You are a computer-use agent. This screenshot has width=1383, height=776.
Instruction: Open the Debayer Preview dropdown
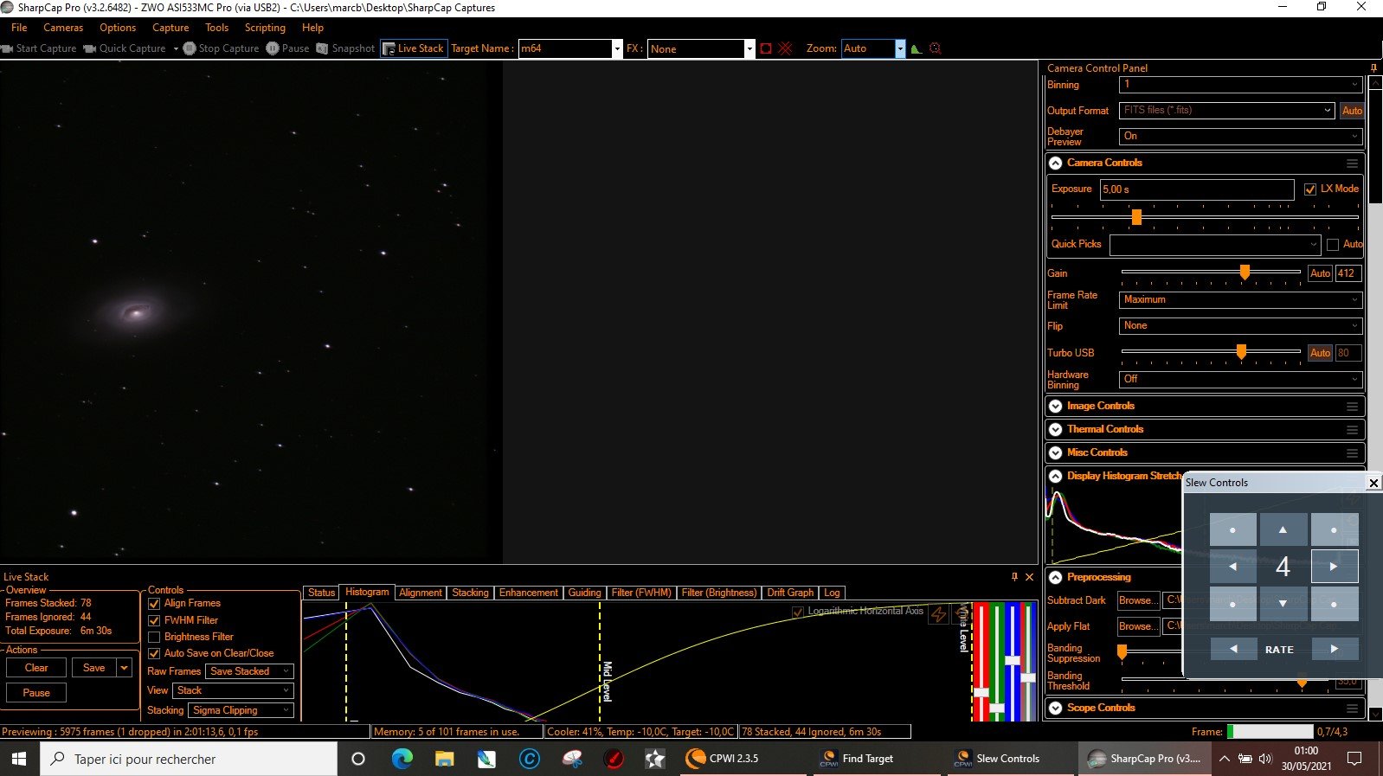[1241, 137]
